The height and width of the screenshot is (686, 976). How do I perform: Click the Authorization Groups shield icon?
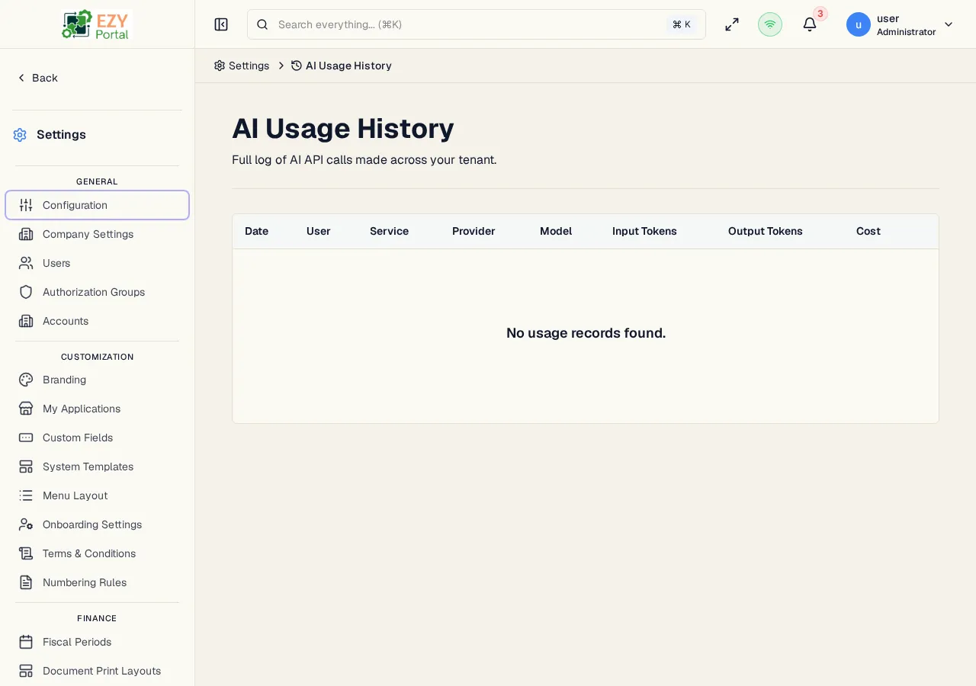click(x=26, y=292)
